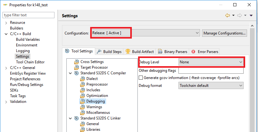Collapse Standard S32DS C Compiler node
Image resolution: width=258 pixels, height=132 pixels.
70,73
